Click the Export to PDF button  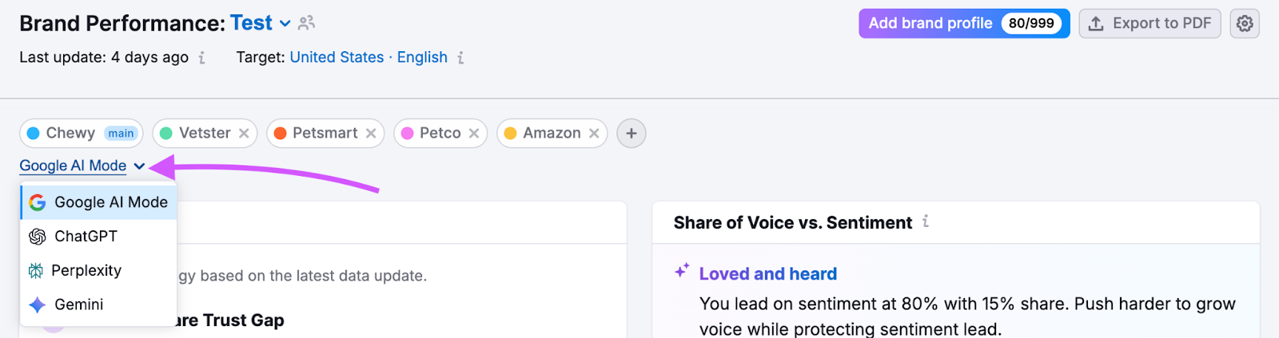tap(1150, 23)
